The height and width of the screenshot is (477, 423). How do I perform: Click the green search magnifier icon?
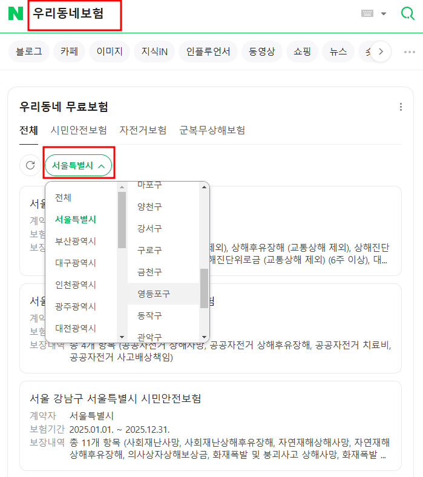click(407, 13)
